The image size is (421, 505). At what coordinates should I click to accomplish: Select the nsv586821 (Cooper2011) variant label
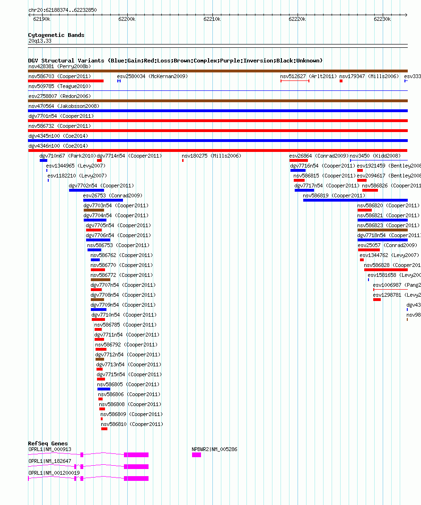388,216
